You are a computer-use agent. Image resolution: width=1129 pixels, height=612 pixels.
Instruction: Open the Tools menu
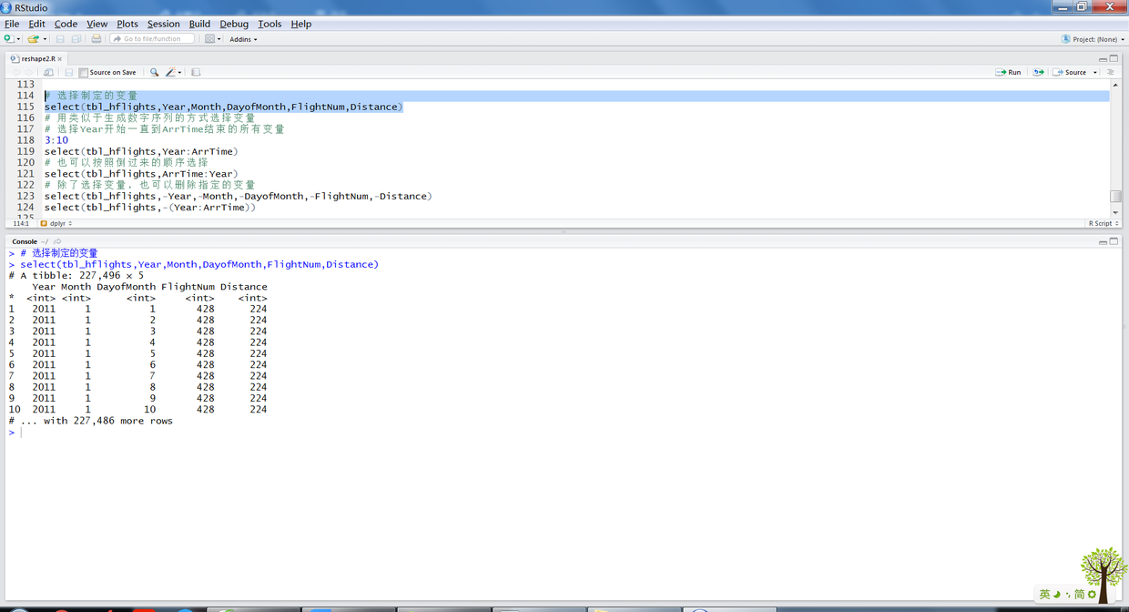point(270,24)
